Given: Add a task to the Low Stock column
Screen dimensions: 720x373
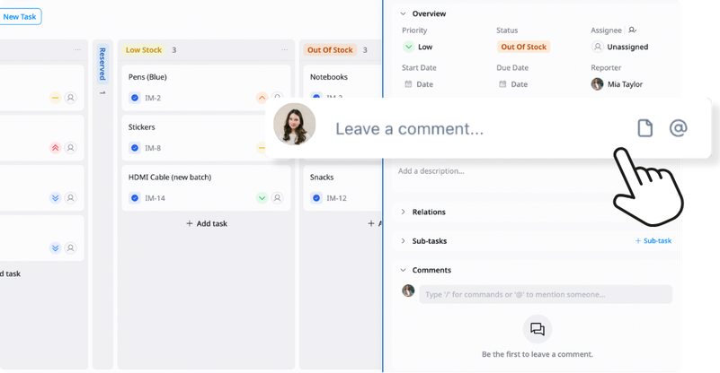Looking at the screenshot, I should pyautogui.click(x=207, y=223).
